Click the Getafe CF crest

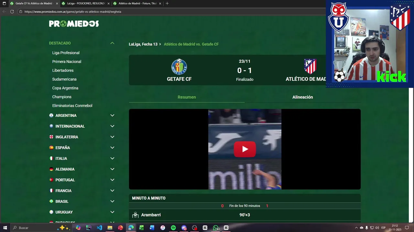(179, 67)
